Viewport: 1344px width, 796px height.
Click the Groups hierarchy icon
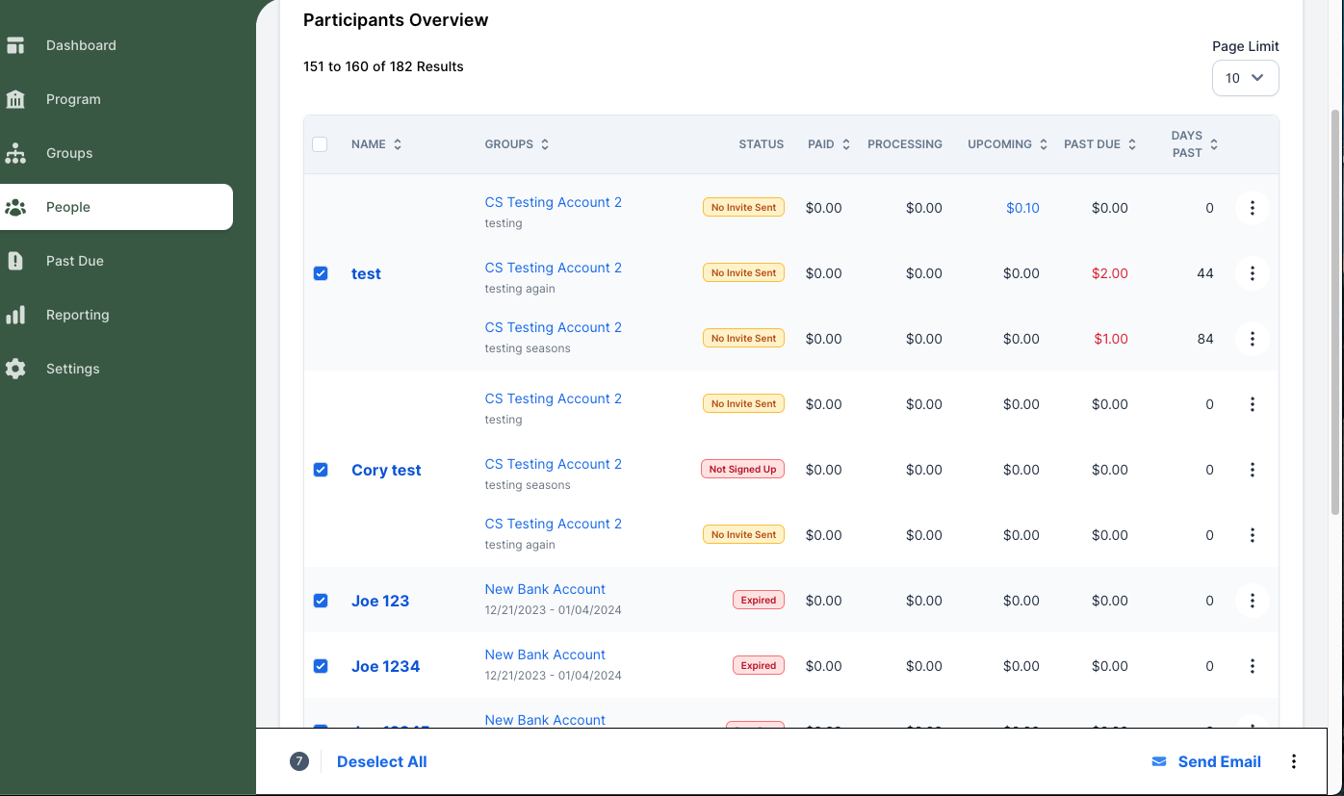click(x=15, y=153)
